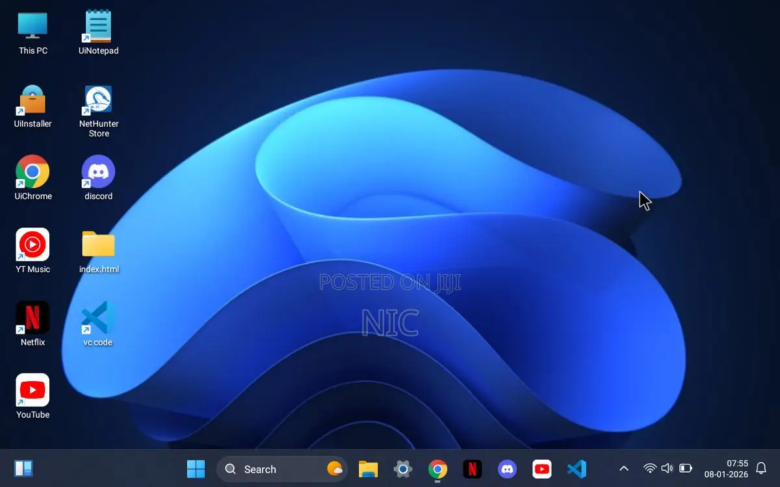
Task: Launch Netflix from the taskbar
Action: point(473,469)
